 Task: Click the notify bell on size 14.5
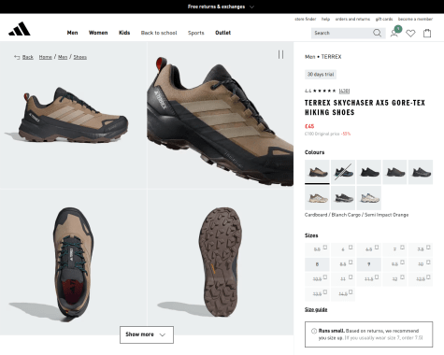pos(351,292)
